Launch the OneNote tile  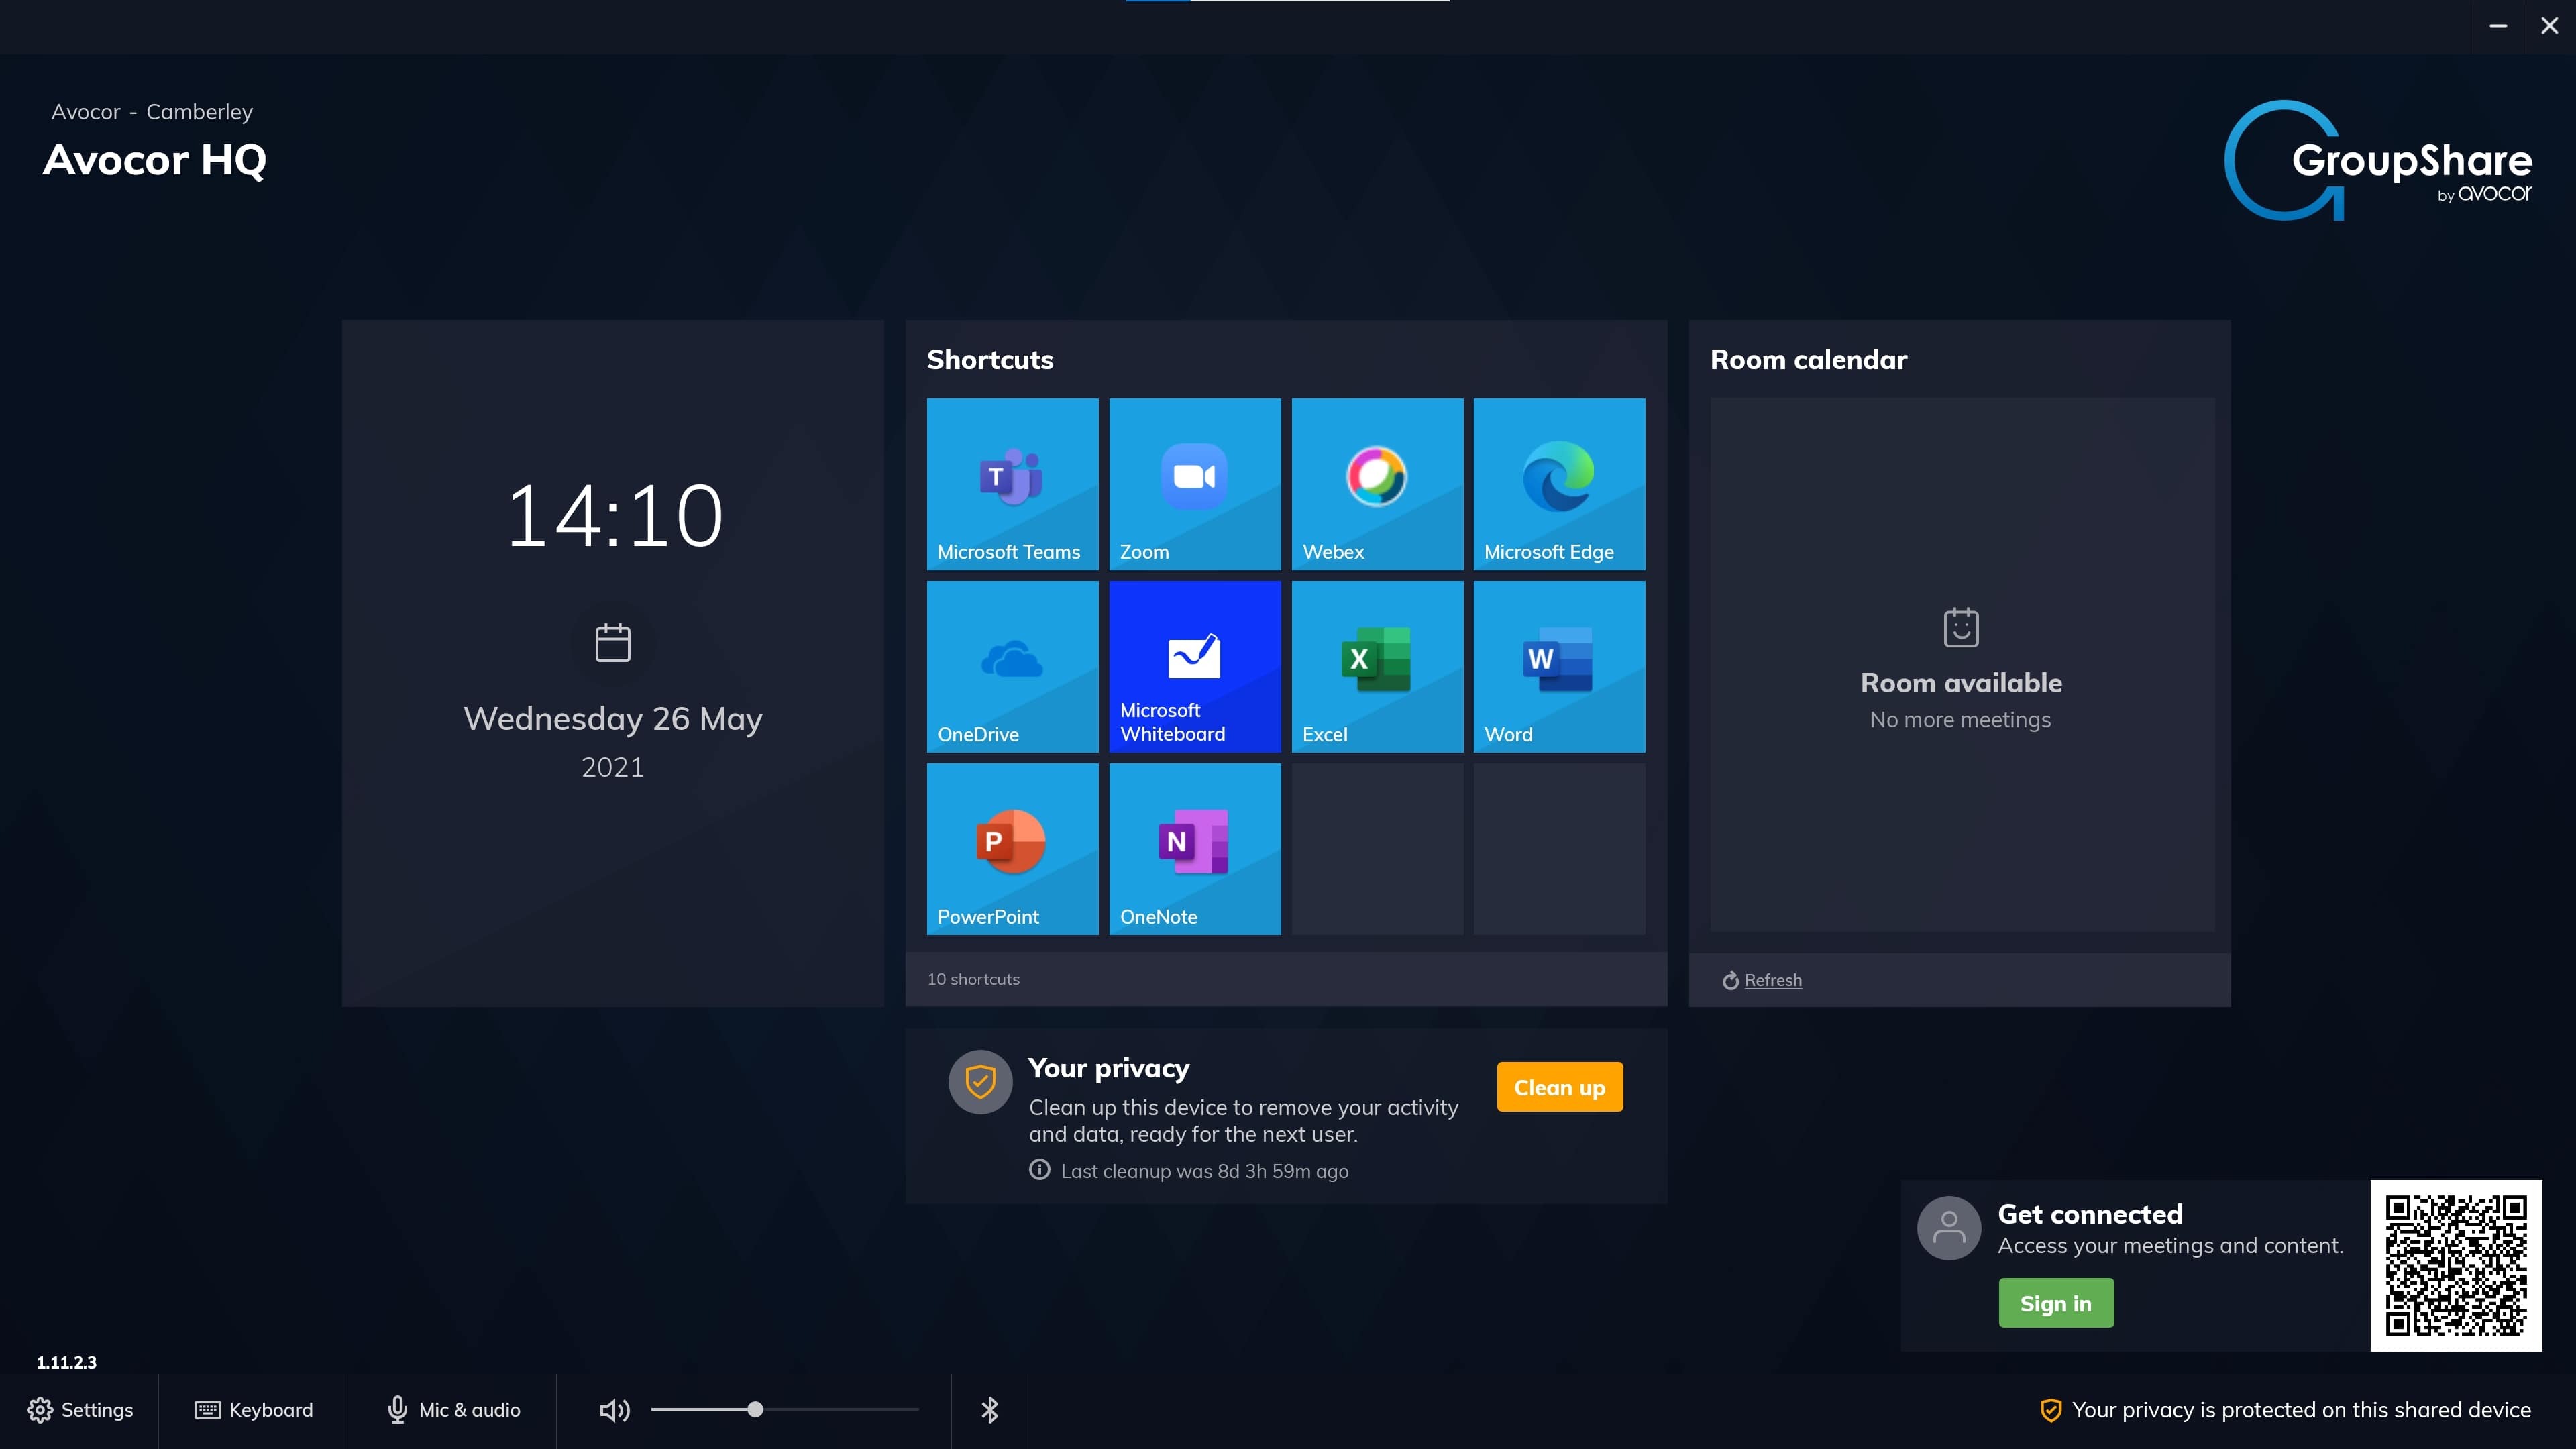tap(1194, 849)
